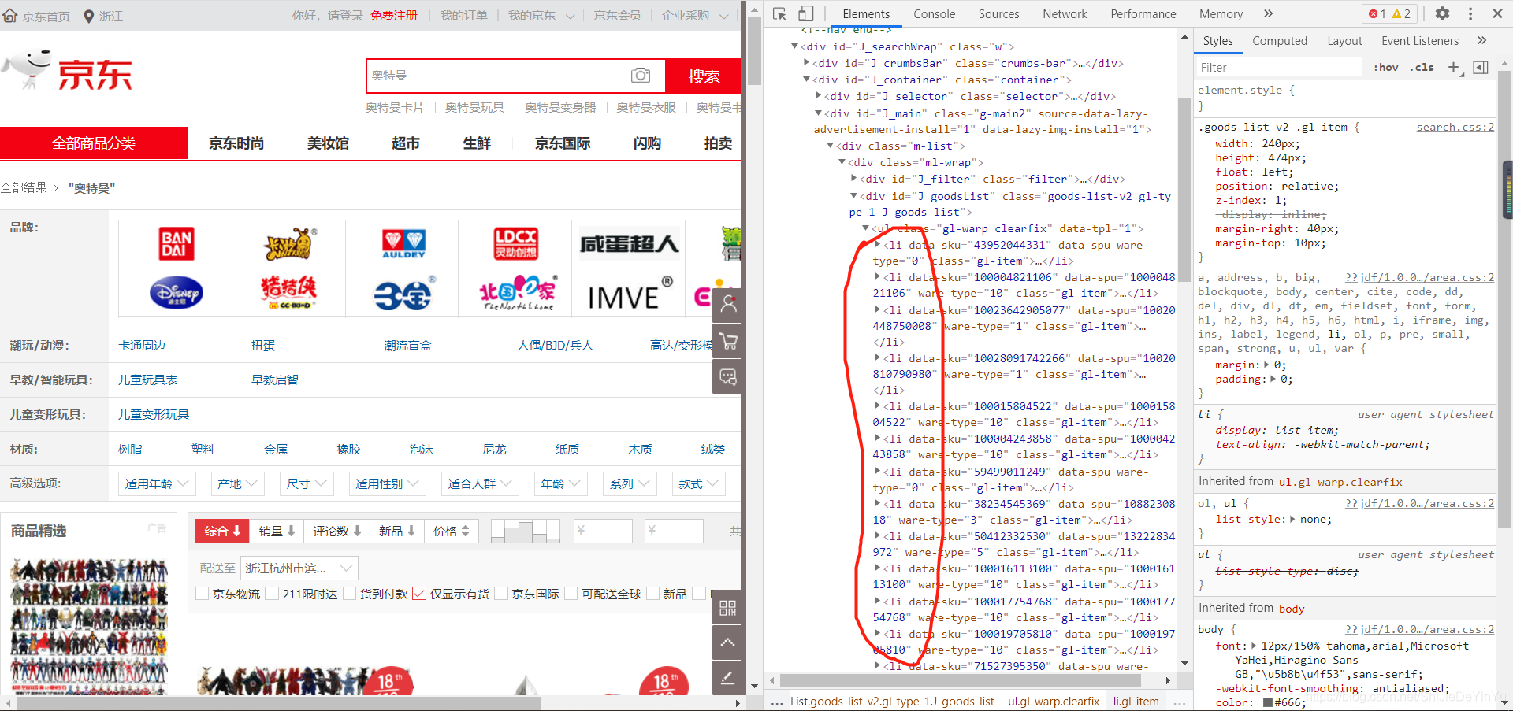Open the 系列 dropdown
The width and height of the screenshot is (1513, 711).
tap(630, 483)
